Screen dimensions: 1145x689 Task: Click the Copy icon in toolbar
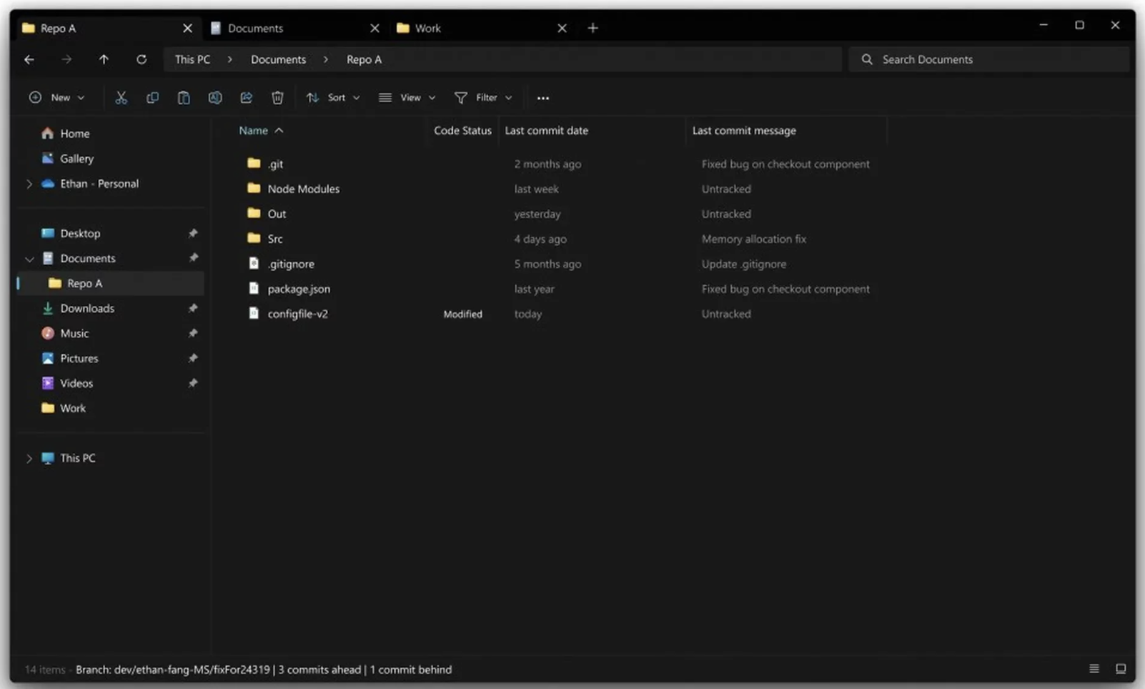(x=152, y=98)
